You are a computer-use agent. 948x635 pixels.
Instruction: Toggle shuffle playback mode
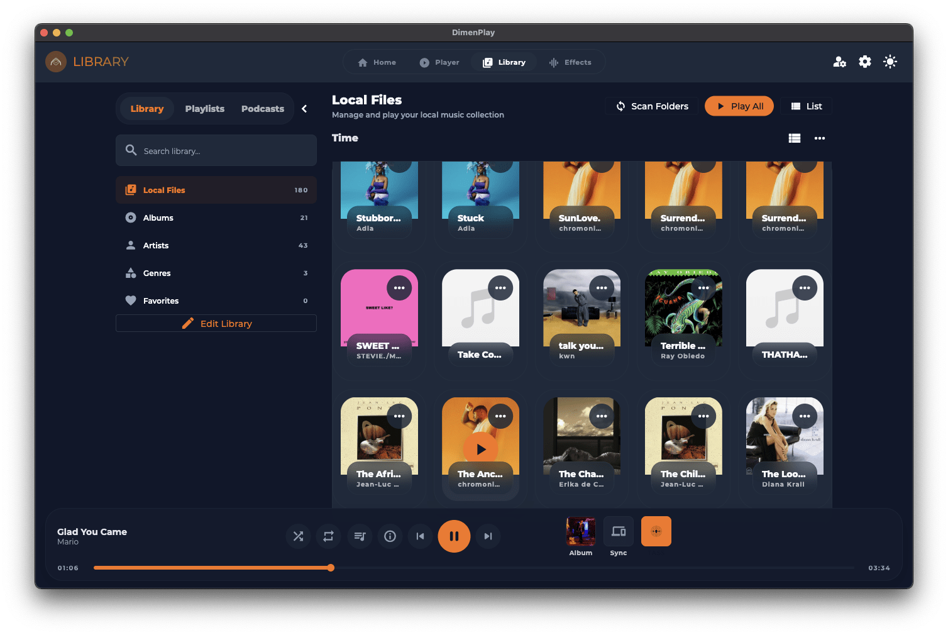pos(298,536)
